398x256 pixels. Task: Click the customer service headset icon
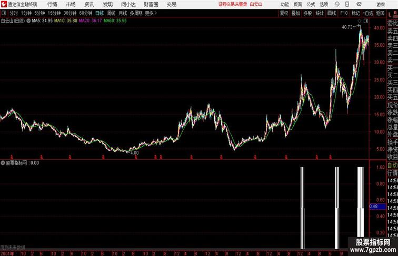[x=337, y=4]
